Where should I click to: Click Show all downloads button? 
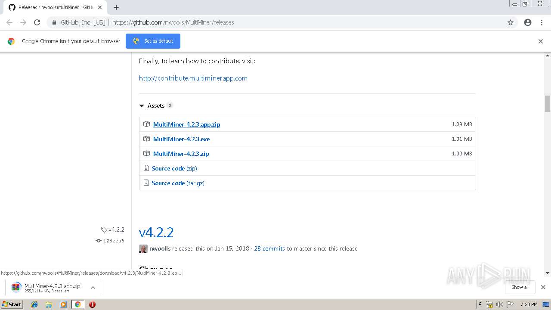(520, 287)
